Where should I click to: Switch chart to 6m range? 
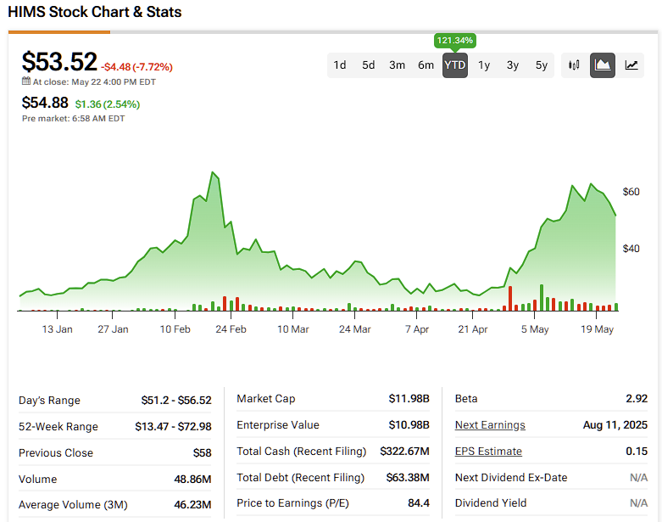pyautogui.click(x=426, y=65)
